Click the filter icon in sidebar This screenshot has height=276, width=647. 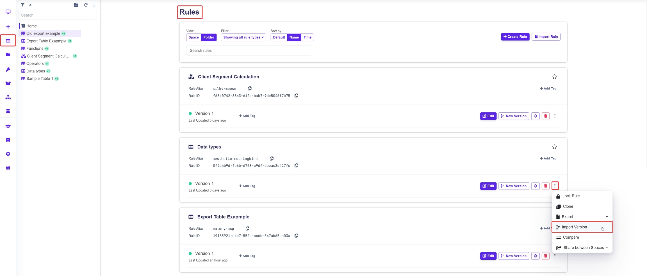click(23, 5)
